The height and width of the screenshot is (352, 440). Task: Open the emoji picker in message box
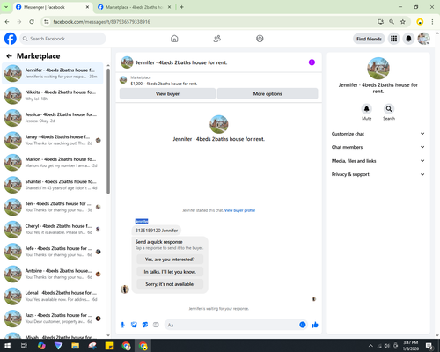pos(303,325)
